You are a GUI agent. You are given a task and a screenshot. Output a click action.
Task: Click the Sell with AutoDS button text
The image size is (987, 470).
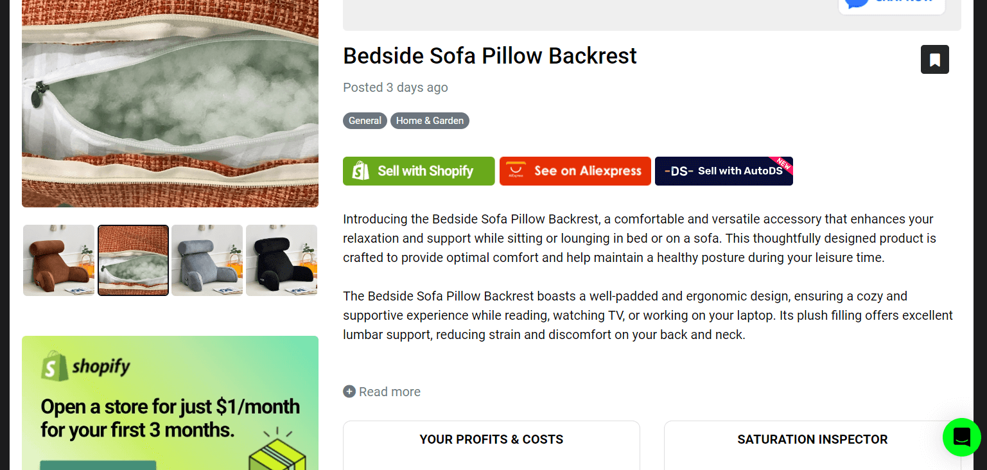740,171
